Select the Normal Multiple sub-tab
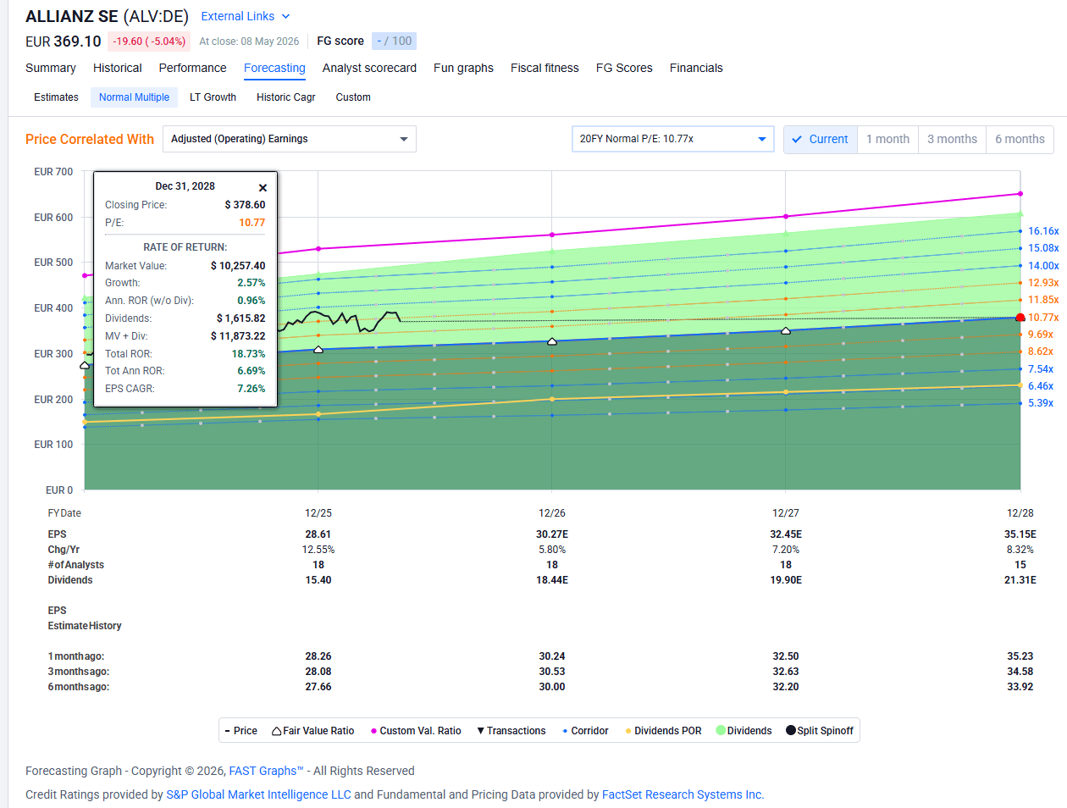 click(x=134, y=97)
